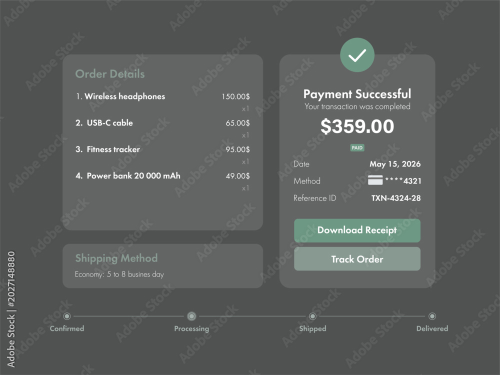Select the Delivered step marker
Viewport: 500px width, 375px height.
pyautogui.click(x=432, y=316)
